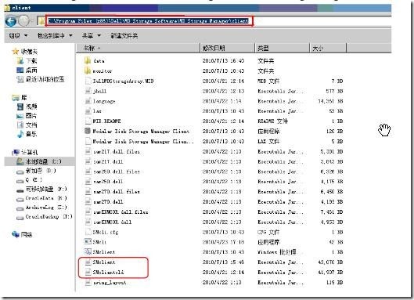Select the sam250.dell.files jar icon

(x=88, y=172)
